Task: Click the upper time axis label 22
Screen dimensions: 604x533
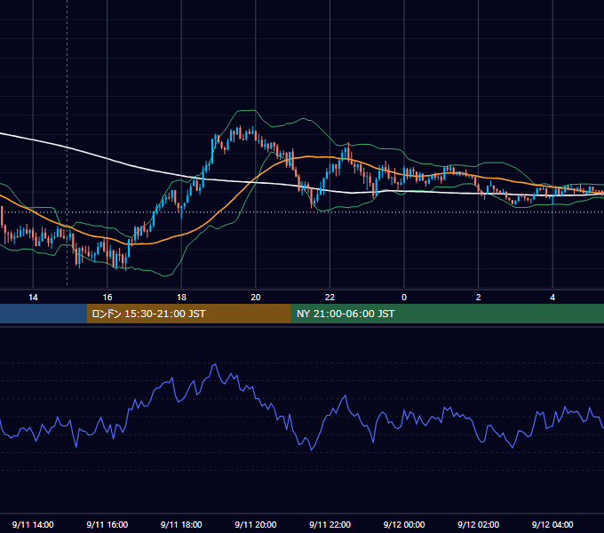Action: pyautogui.click(x=330, y=298)
